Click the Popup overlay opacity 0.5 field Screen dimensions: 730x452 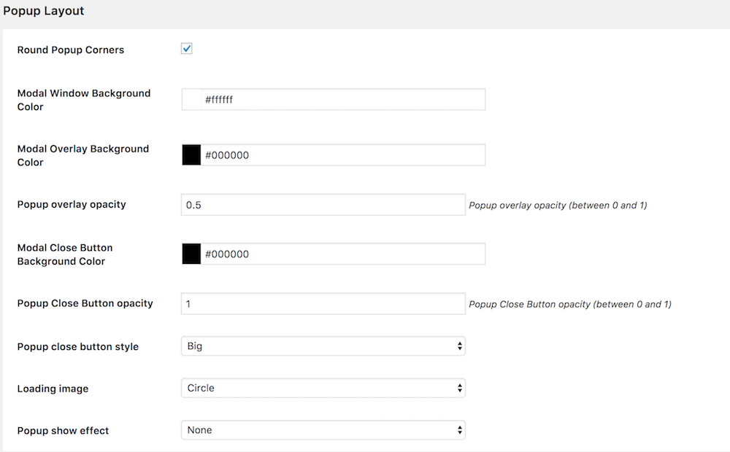(323, 205)
